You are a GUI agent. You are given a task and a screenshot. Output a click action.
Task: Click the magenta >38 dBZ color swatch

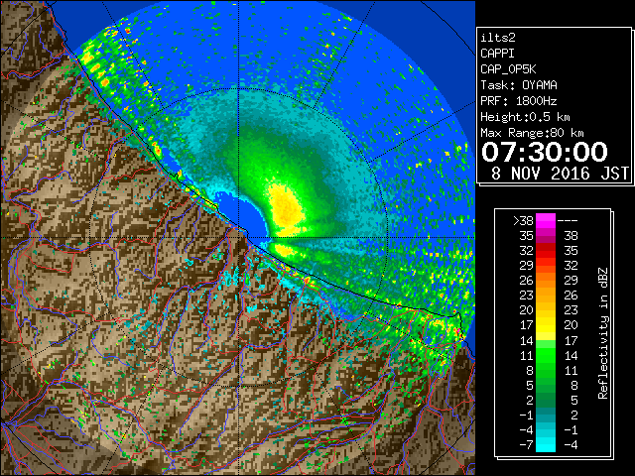pos(546,220)
